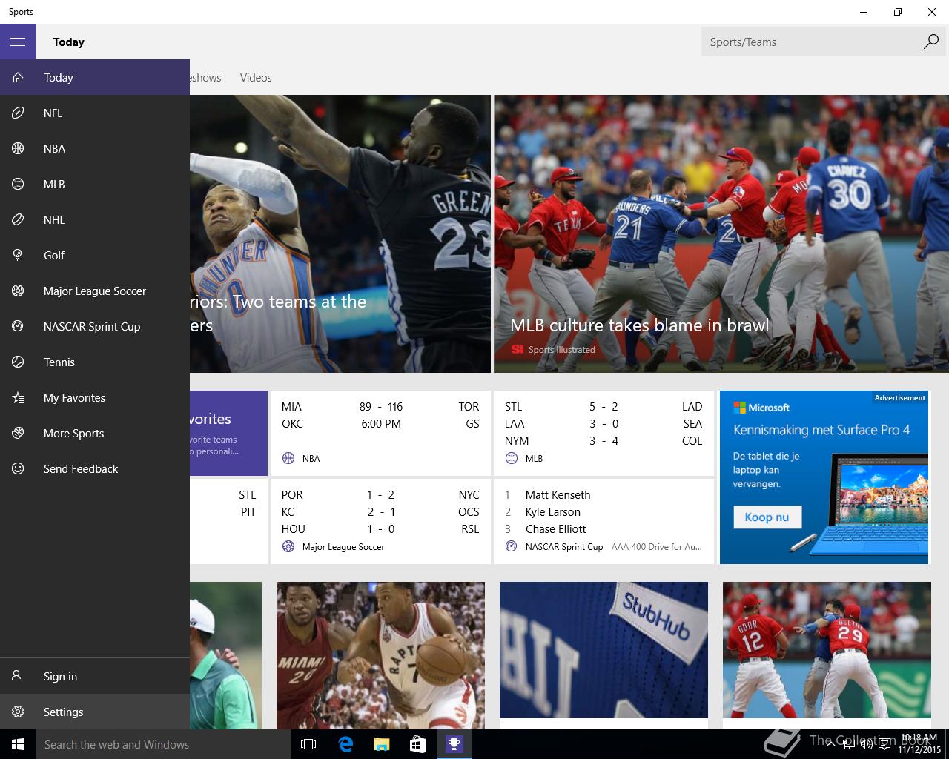
Task: Click the Today home icon
Action: (x=18, y=77)
